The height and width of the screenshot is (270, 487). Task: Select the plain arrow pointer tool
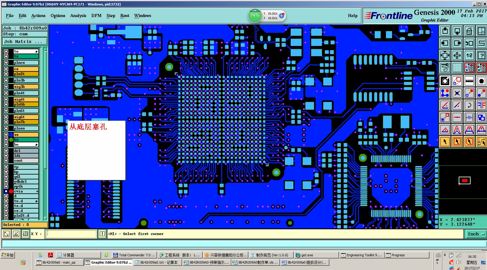445,142
